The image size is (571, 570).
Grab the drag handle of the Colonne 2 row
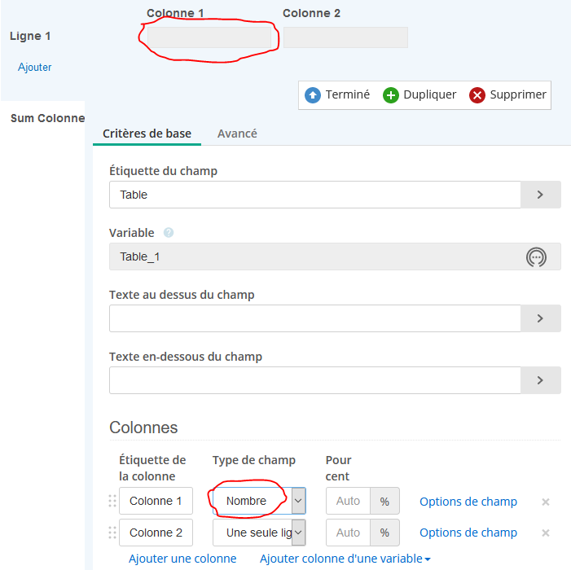[112, 533]
